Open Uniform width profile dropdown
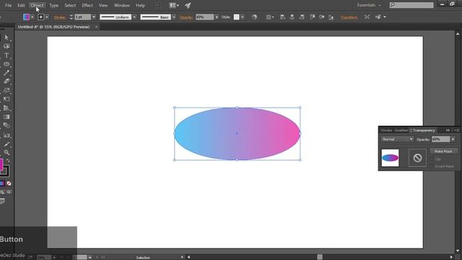 135,17
